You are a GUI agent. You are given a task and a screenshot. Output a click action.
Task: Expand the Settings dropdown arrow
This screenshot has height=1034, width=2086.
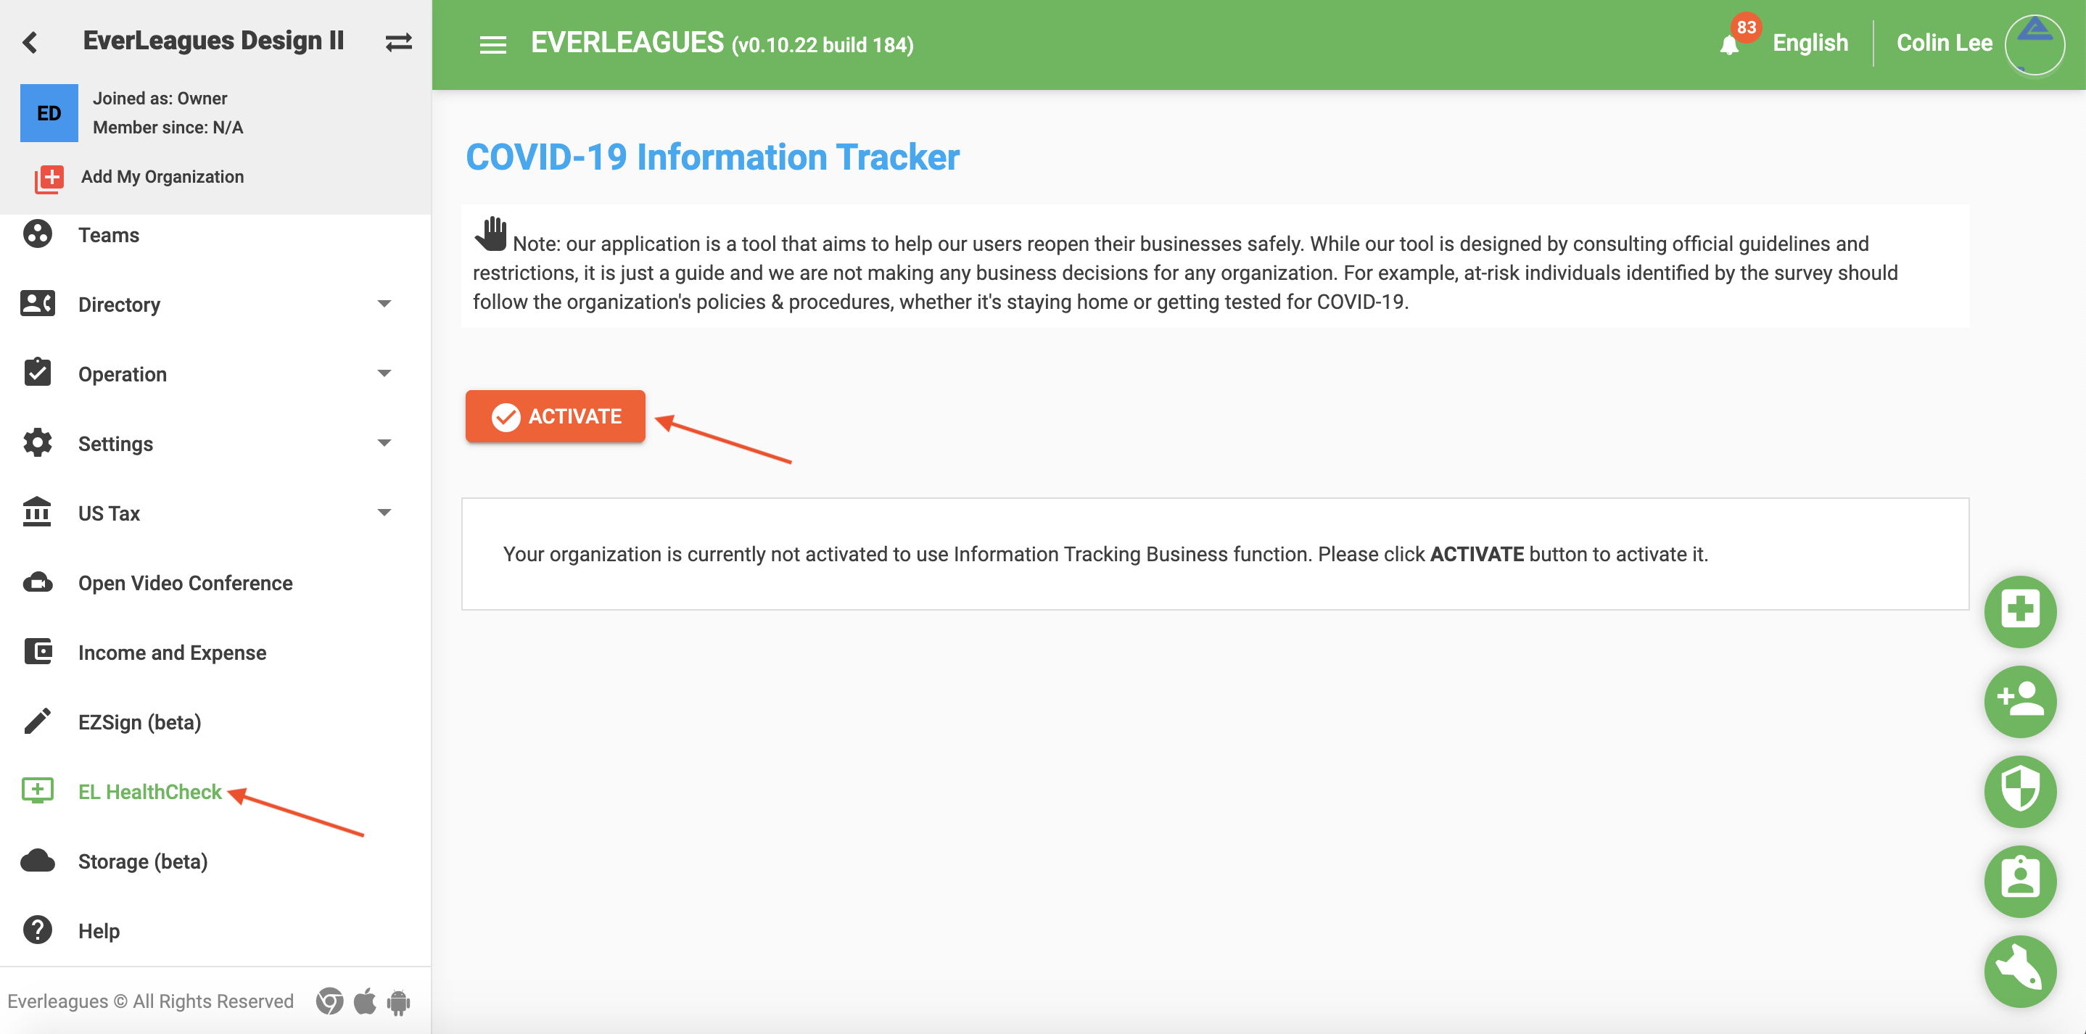click(x=384, y=444)
